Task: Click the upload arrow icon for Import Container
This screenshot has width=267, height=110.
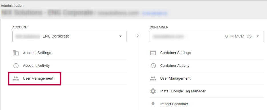Action: tap(153, 104)
